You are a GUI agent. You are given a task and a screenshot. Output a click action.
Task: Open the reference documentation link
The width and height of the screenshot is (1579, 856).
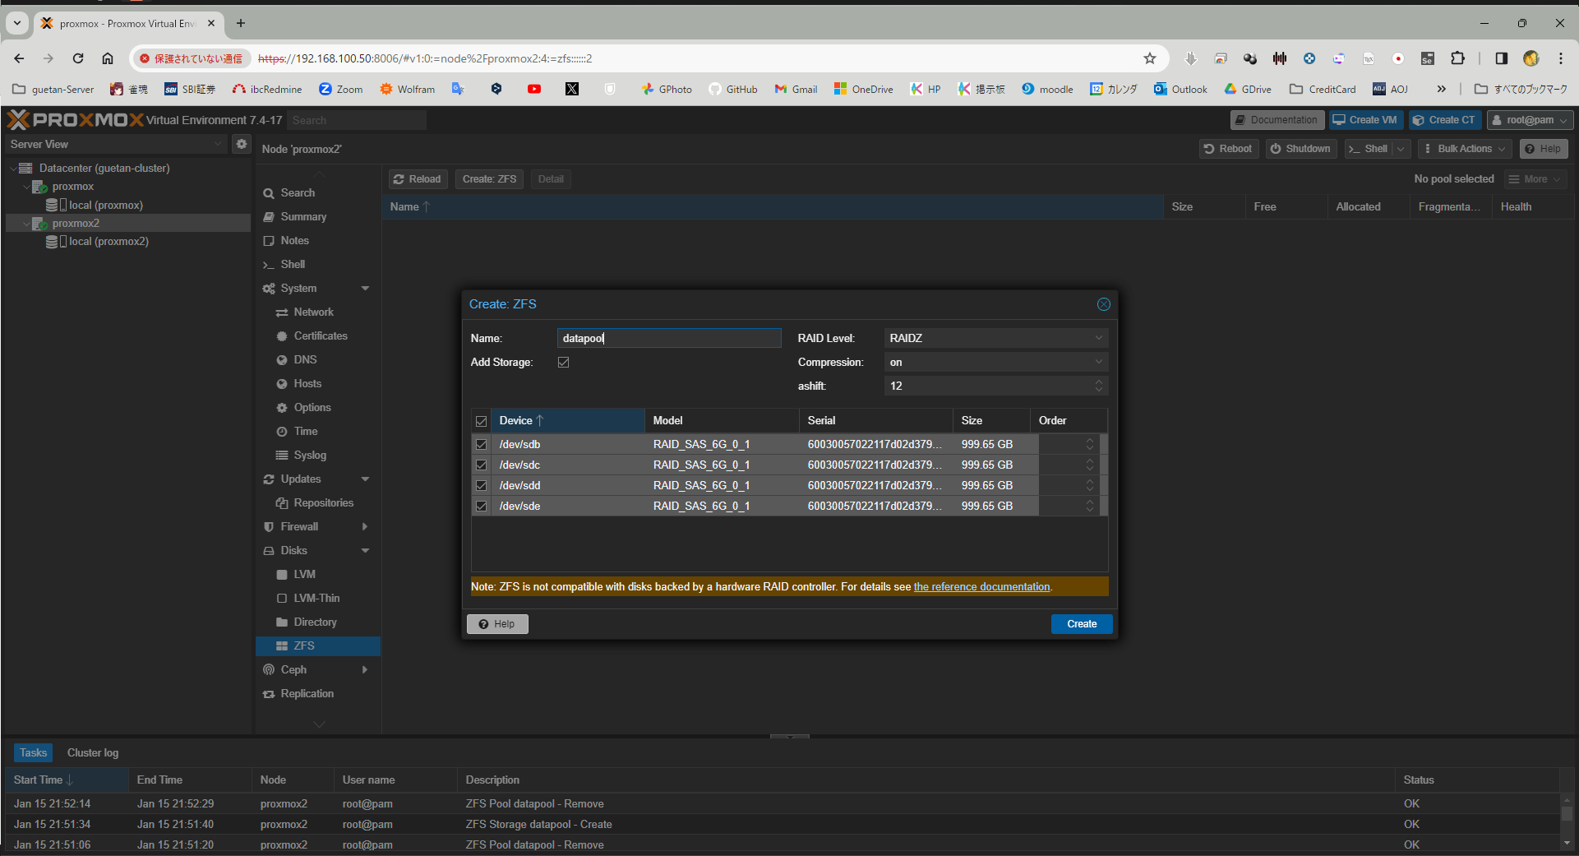981,587
